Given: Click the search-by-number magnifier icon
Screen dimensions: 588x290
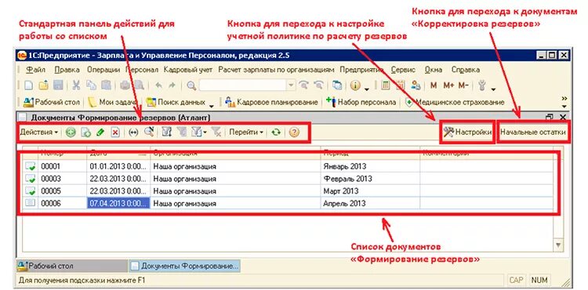Looking at the screenshot, I should [x=149, y=132].
